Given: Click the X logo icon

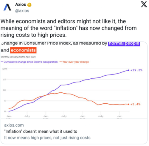Looking at the screenshot, I should (144, 4).
